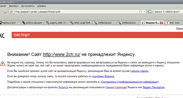The image size is (183, 98).
Task: Click the сменить пароль link
Action: pyautogui.click(x=139, y=71)
